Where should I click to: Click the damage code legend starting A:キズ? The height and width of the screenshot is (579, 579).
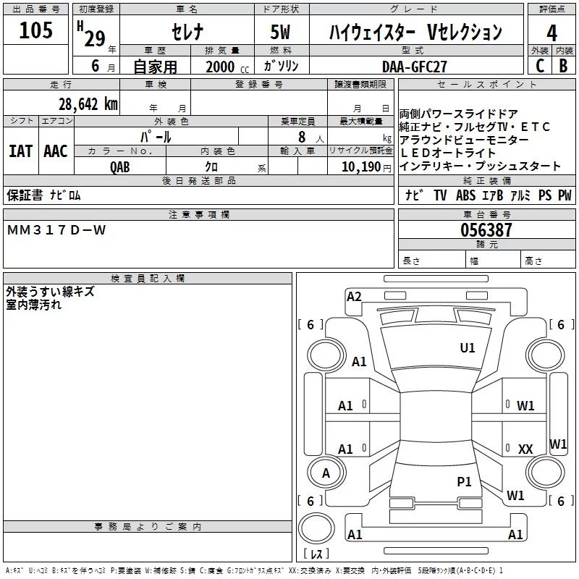255,570
